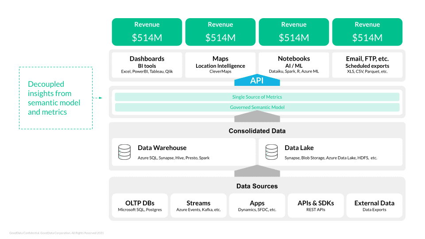The image size is (425, 239).
Task: Select the APIs & SDKs source card
Action: [x=316, y=205]
